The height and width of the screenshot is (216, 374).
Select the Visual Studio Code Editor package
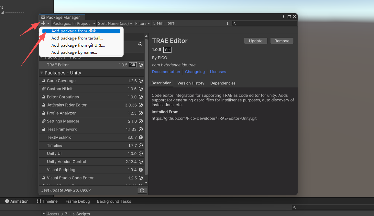[x=91, y=178]
